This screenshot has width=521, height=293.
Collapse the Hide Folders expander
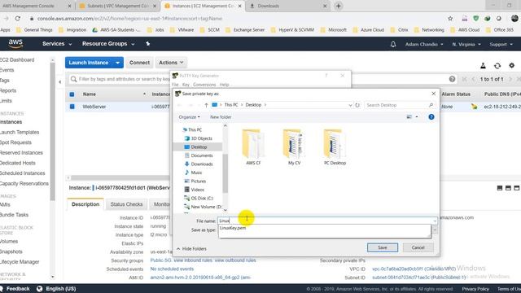191,248
